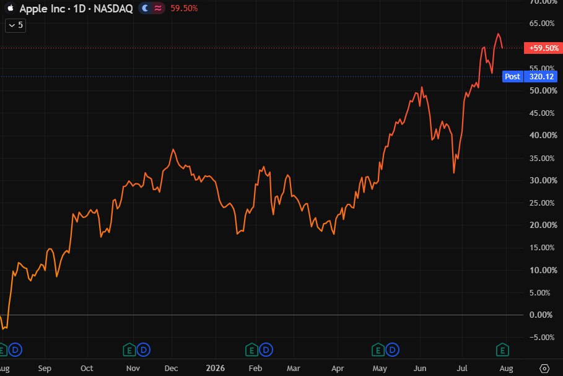Screen dimensions: 563x376
Task: Click the Jul label on time axis
Action: (x=462, y=369)
